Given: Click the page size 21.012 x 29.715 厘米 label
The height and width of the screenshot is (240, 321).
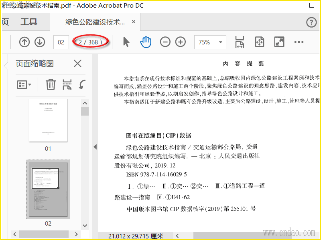Looking at the screenshot, I should pos(136,236).
